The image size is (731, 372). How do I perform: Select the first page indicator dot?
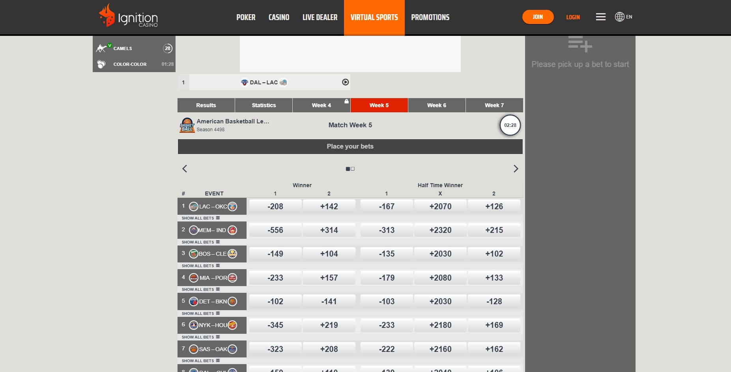[x=348, y=169]
